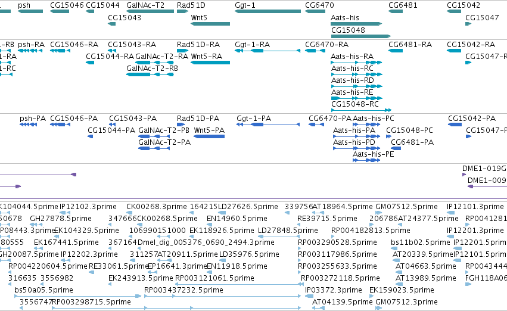Open the GalNAc-T2-PA protein label
This screenshot has height=311, width=507.
point(164,142)
